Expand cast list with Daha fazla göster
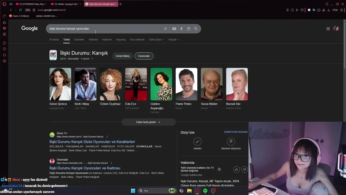Screen dimensions: 346x195 point(148,122)
